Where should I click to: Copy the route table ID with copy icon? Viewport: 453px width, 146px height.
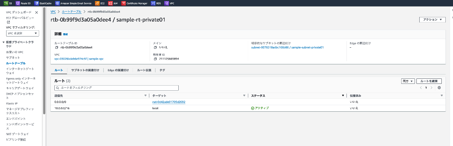click(57, 47)
